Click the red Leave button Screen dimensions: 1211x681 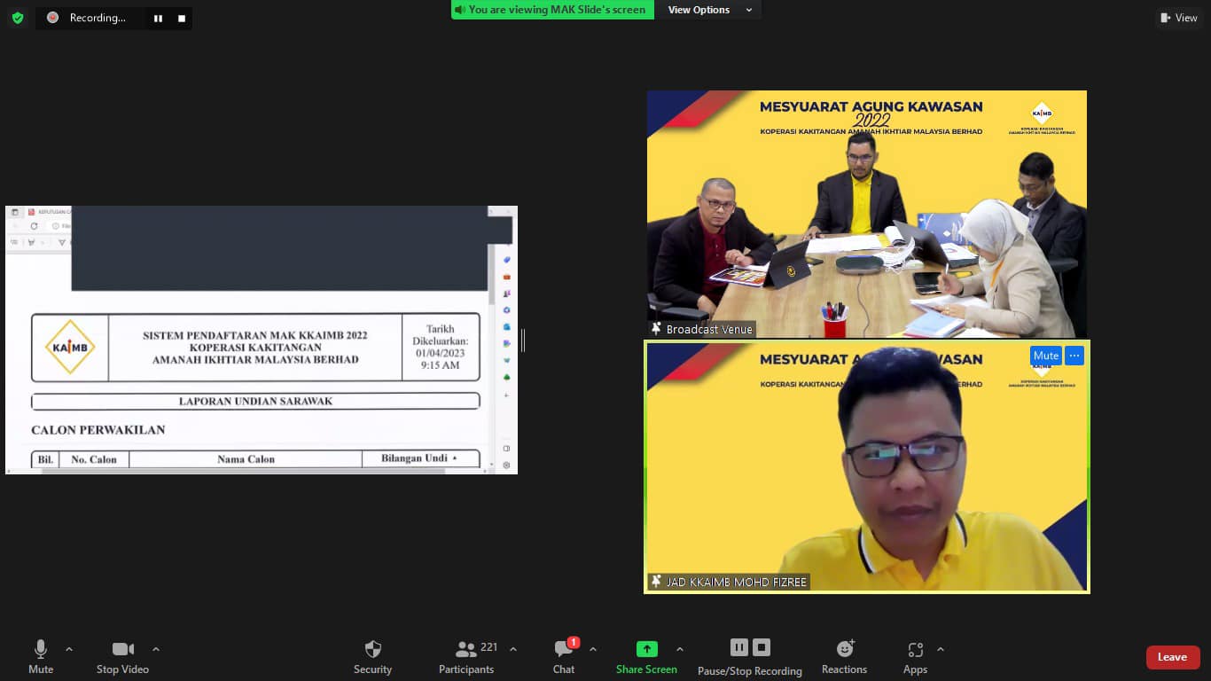1172,657
